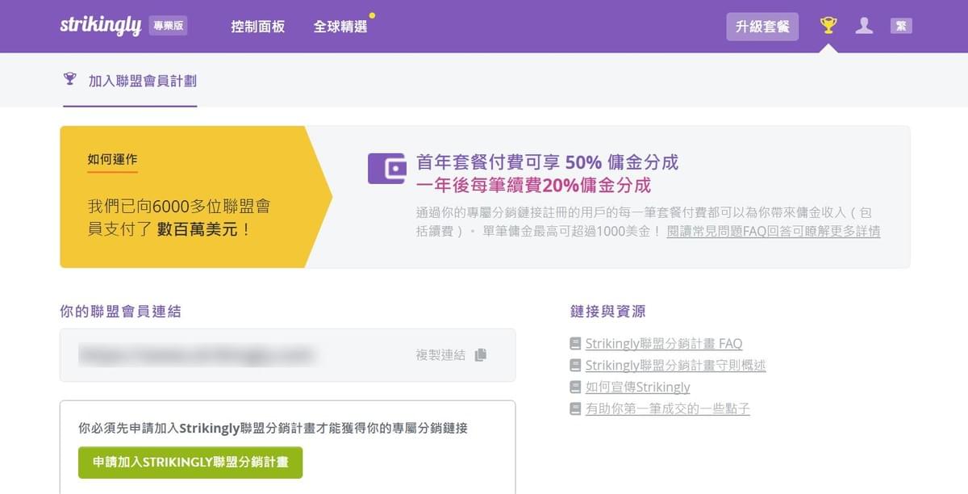The image size is (968, 494).
Task: Click the 如何運作 heading
Action: click(113, 159)
